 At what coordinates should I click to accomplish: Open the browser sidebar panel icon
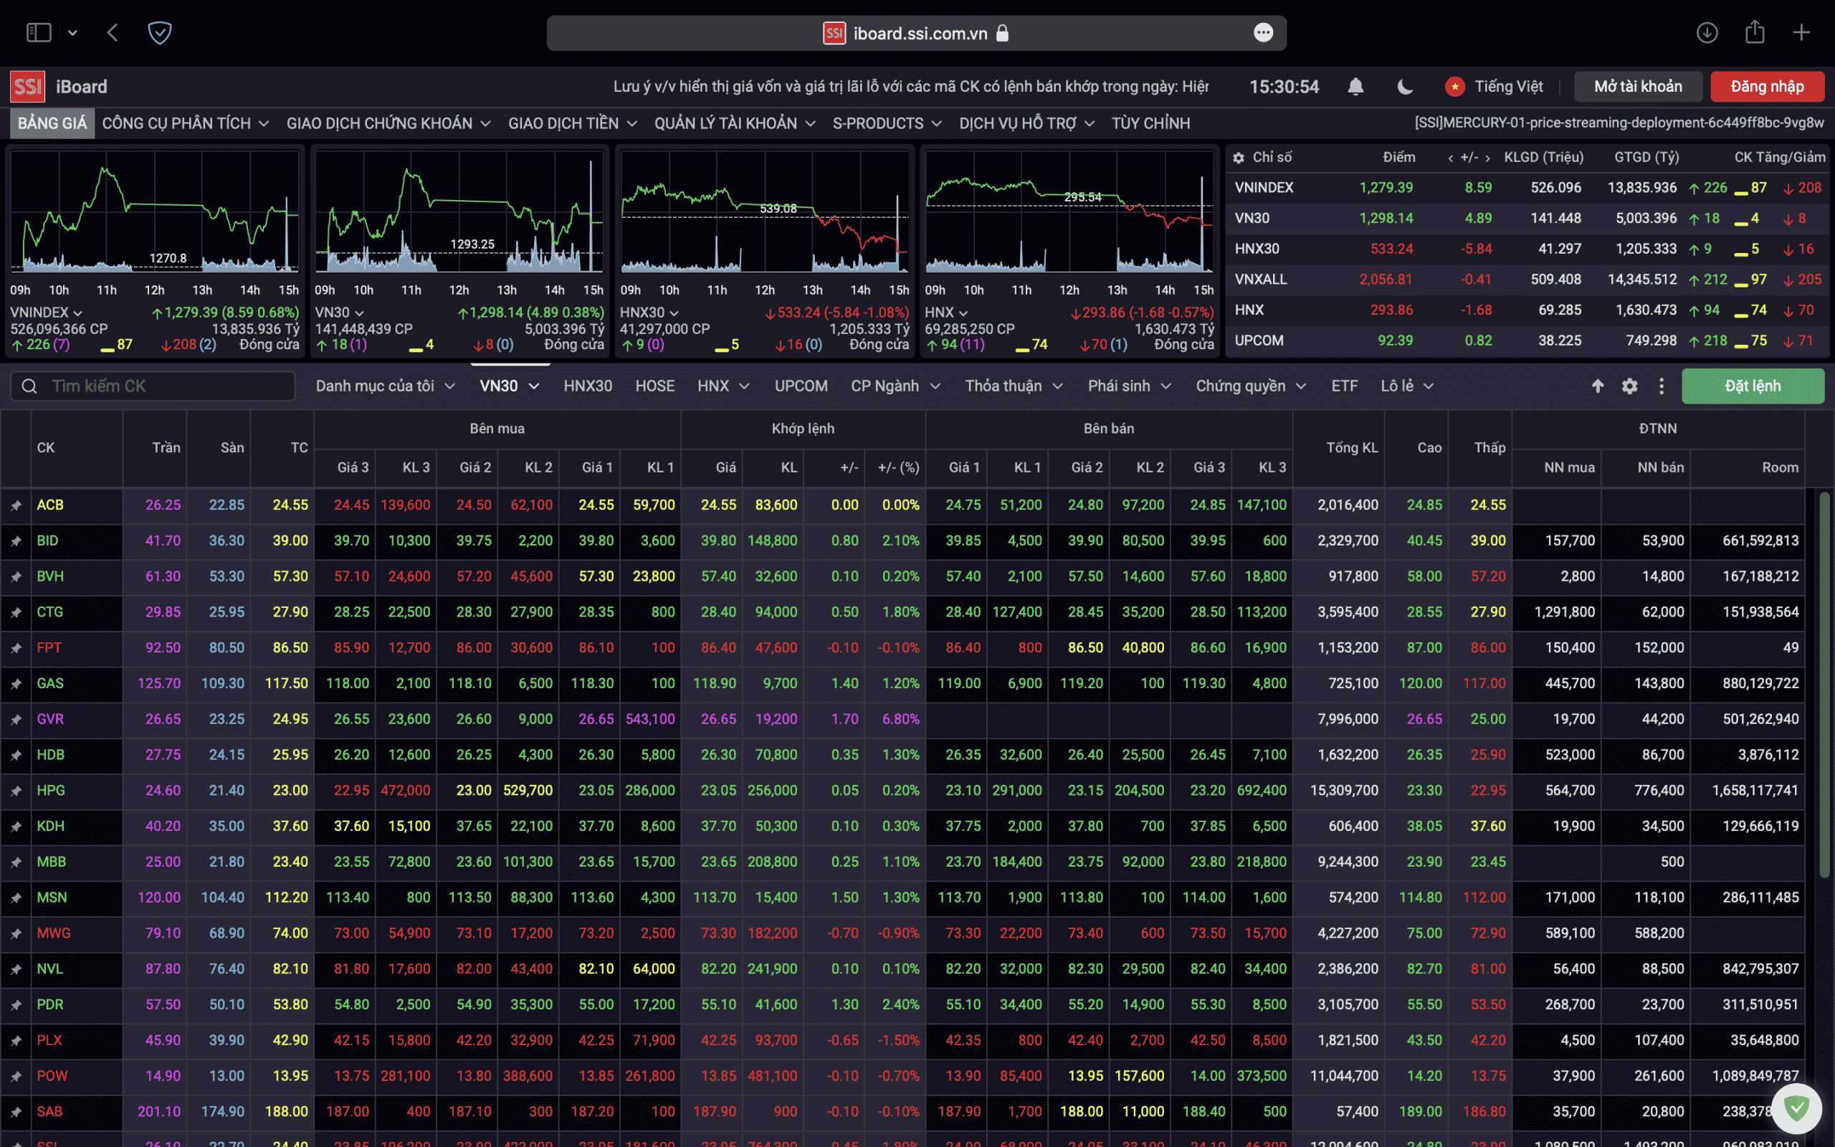[39, 33]
